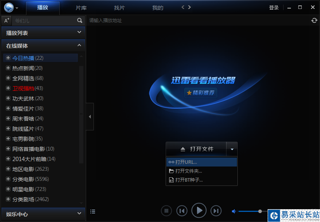This screenshot has height=222, width=320.
Task: Select the 分类剧场 (2462) entry
Action: click(x=31, y=199)
